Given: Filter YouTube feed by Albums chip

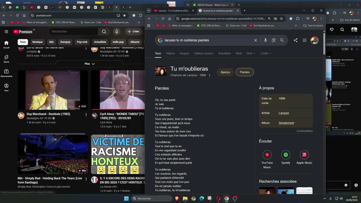Looking at the screenshot, I should 135,42.
